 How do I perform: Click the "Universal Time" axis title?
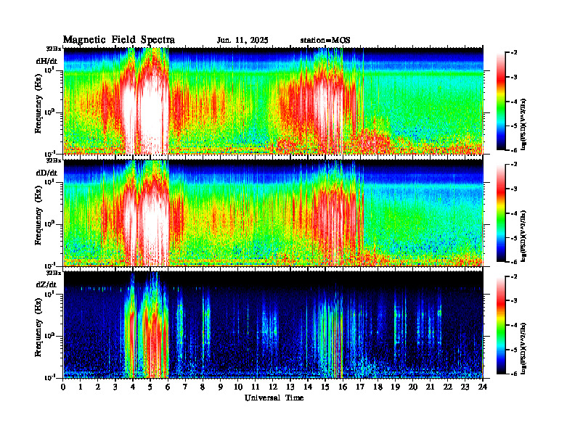coord(274,398)
